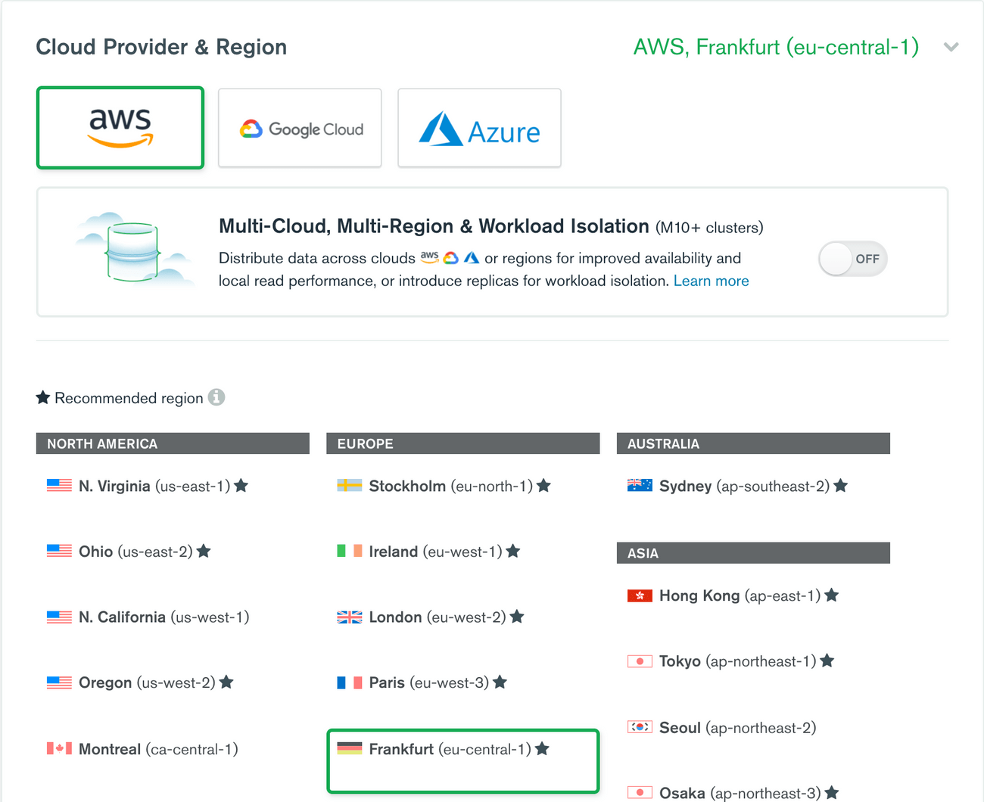Open the Learn more link

(x=711, y=280)
